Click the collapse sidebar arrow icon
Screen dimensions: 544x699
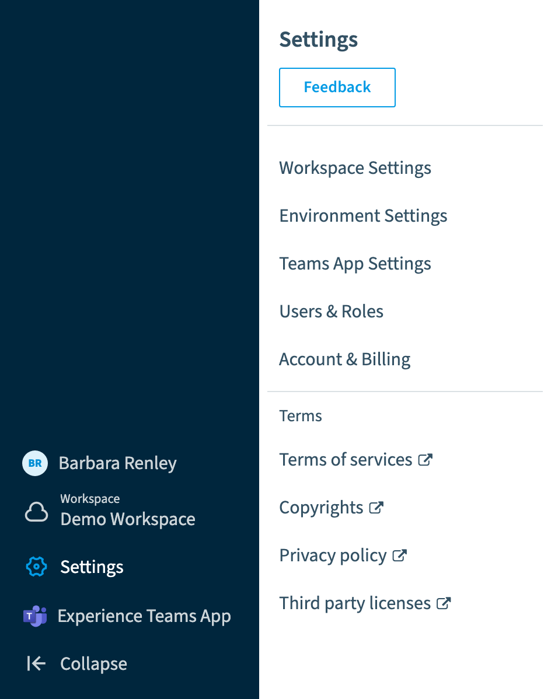36,663
